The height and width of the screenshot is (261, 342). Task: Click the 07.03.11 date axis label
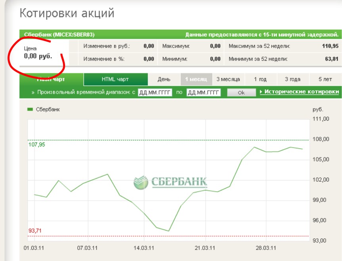pos(87,248)
